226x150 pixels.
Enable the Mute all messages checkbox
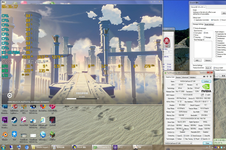pos(194,28)
